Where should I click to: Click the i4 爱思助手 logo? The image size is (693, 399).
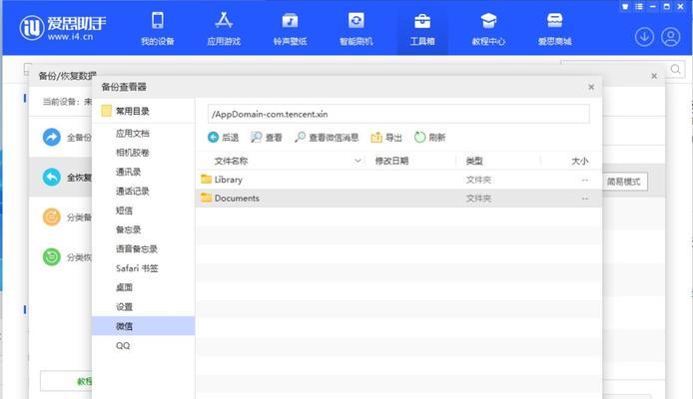[62, 28]
